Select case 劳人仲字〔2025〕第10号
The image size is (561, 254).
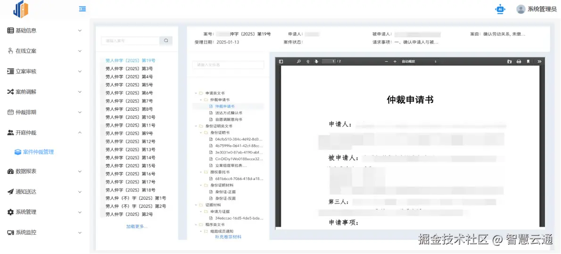point(130,117)
